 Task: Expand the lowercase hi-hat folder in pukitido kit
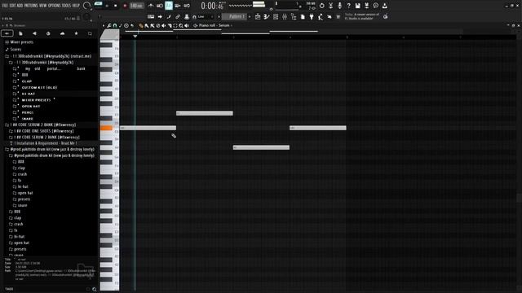pyautogui.click(x=23, y=186)
